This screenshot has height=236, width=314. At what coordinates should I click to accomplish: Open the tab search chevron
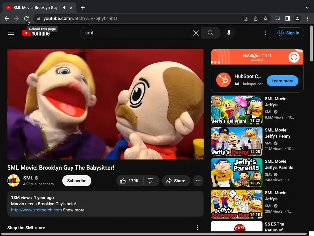tap(307, 8)
